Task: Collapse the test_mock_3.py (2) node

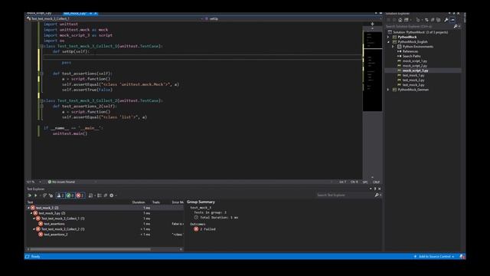Action: [x=31, y=213]
